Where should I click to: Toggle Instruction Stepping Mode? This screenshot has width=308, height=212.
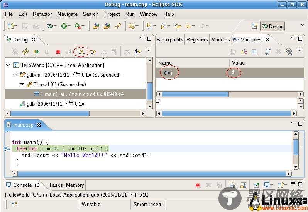(138, 51)
